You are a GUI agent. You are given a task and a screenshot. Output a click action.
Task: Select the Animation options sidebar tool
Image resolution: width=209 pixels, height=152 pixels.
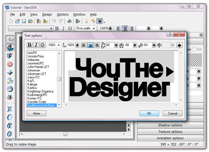tap(10, 97)
